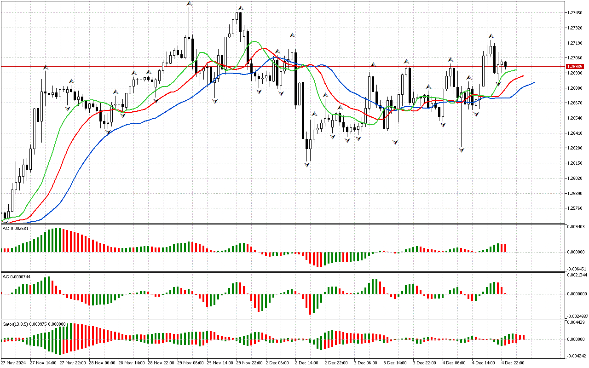589x368 pixels.
Task: Click time axis label 29 Nov 06:00
Action: [x=191, y=362]
